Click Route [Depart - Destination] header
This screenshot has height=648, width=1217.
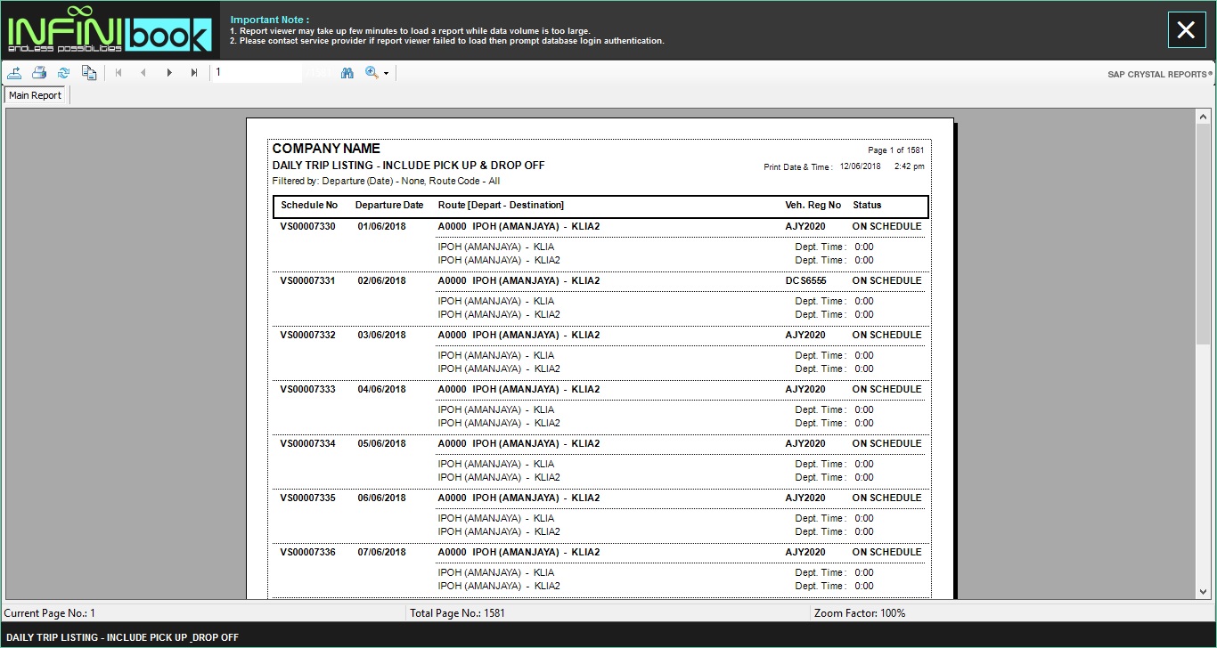[501, 206]
